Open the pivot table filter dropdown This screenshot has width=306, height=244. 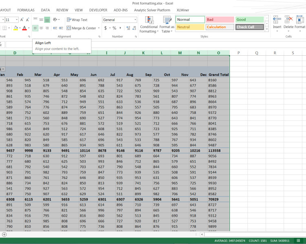(x=2, y=69)
